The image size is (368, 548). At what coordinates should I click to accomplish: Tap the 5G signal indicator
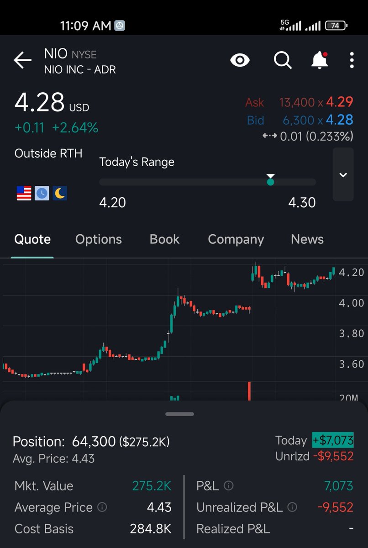point(290,26)
